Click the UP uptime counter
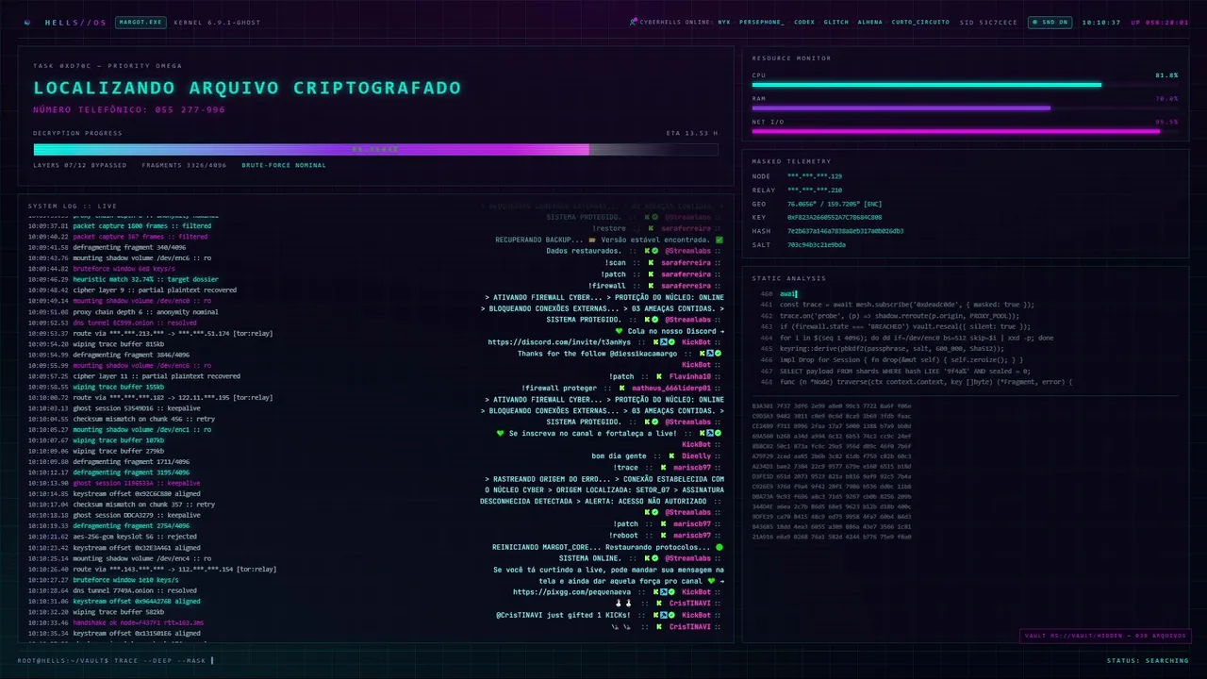 [1160, 22]
